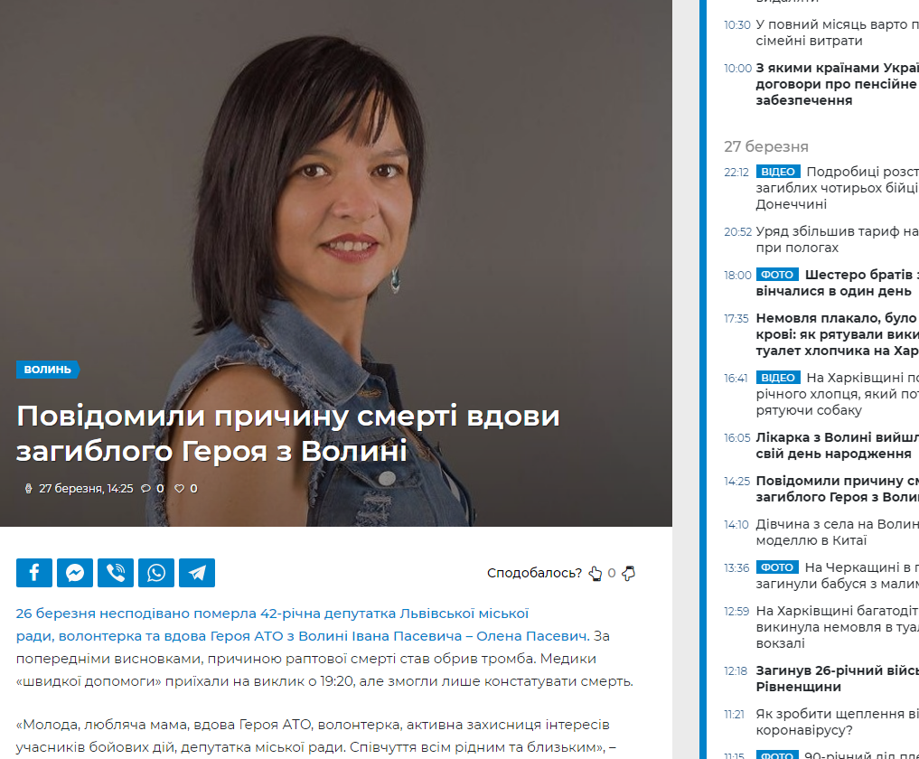919x759 pixels.
Task: Open 14:10 story Дівчина з села
Action: 837,532
